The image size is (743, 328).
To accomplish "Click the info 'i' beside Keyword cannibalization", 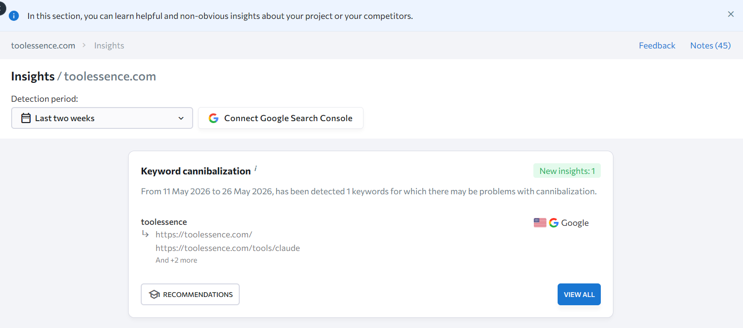I will click(256, 169).
